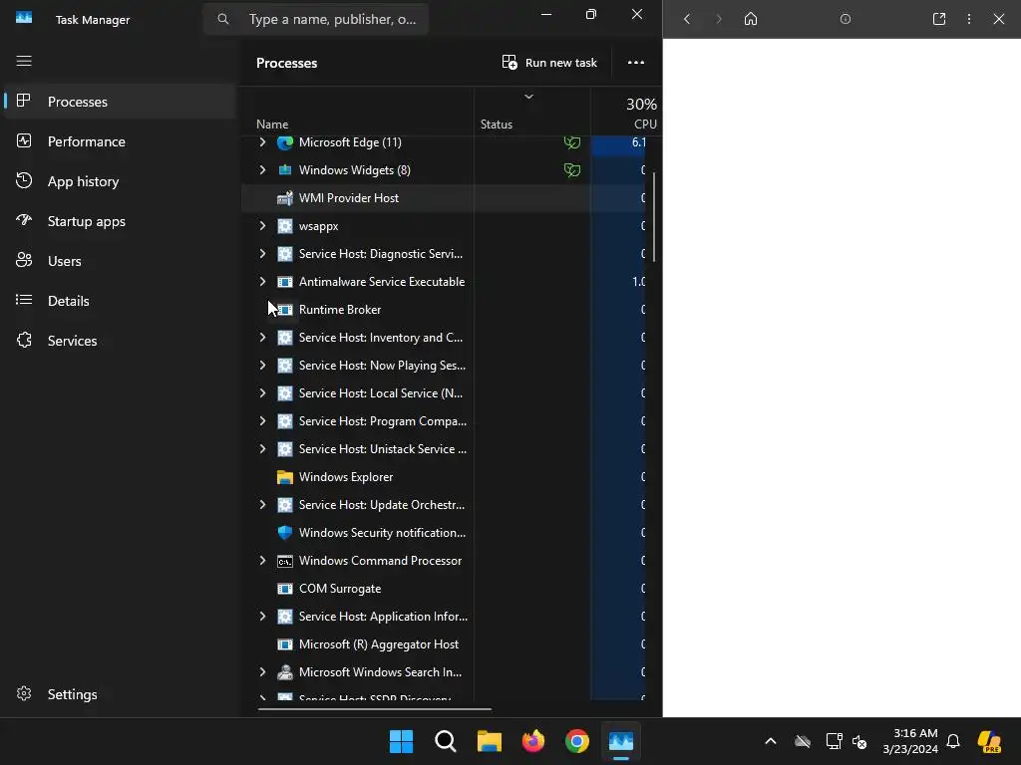1021x765 pixels.
Task: Open the Services page
Action: [x=120, y=341]
